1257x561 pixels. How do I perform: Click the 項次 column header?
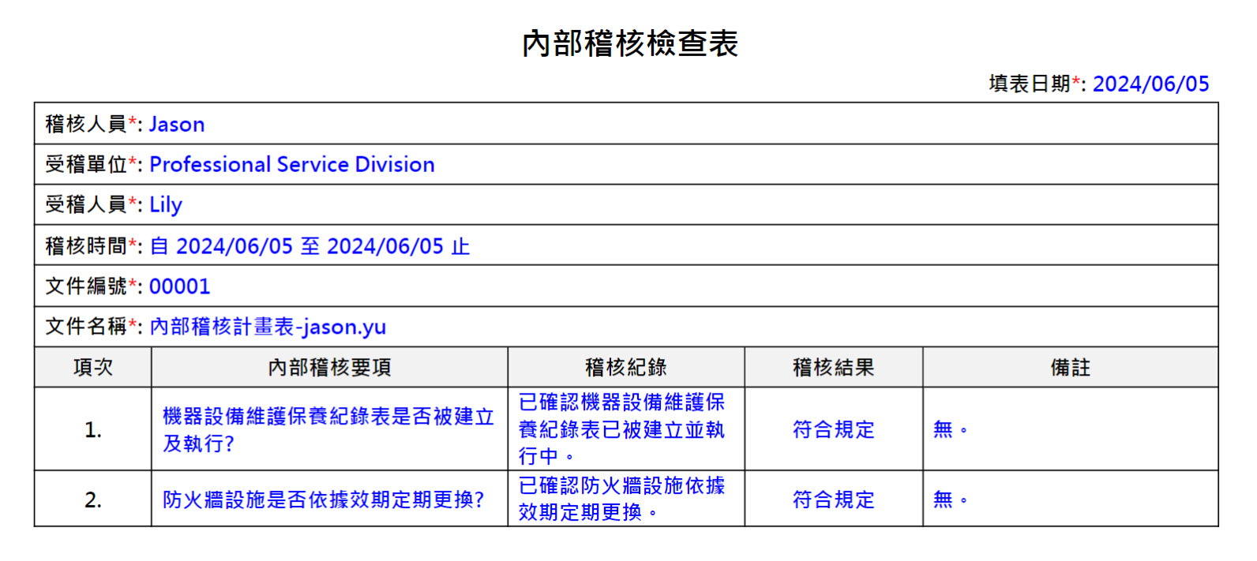tap(93, 368)
